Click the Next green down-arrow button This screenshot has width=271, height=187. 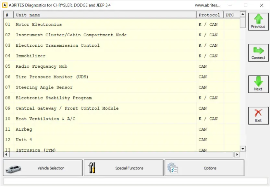click(x=258, y=84)
